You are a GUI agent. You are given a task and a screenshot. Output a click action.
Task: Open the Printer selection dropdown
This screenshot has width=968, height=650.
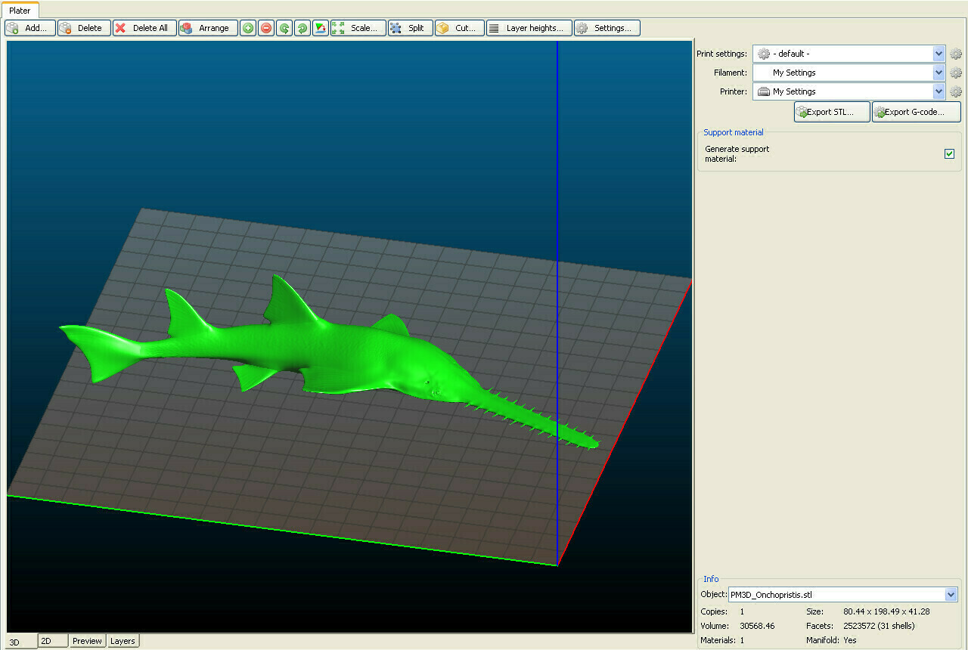point(938,91)
